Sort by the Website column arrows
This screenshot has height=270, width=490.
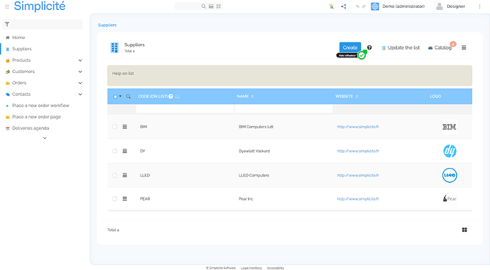click(x=356, y=96)
